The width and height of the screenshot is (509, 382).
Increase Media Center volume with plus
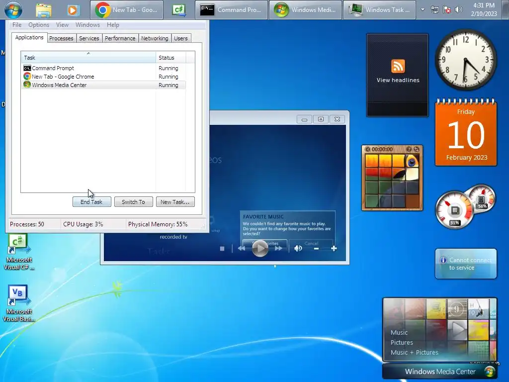tap(334, 249)
